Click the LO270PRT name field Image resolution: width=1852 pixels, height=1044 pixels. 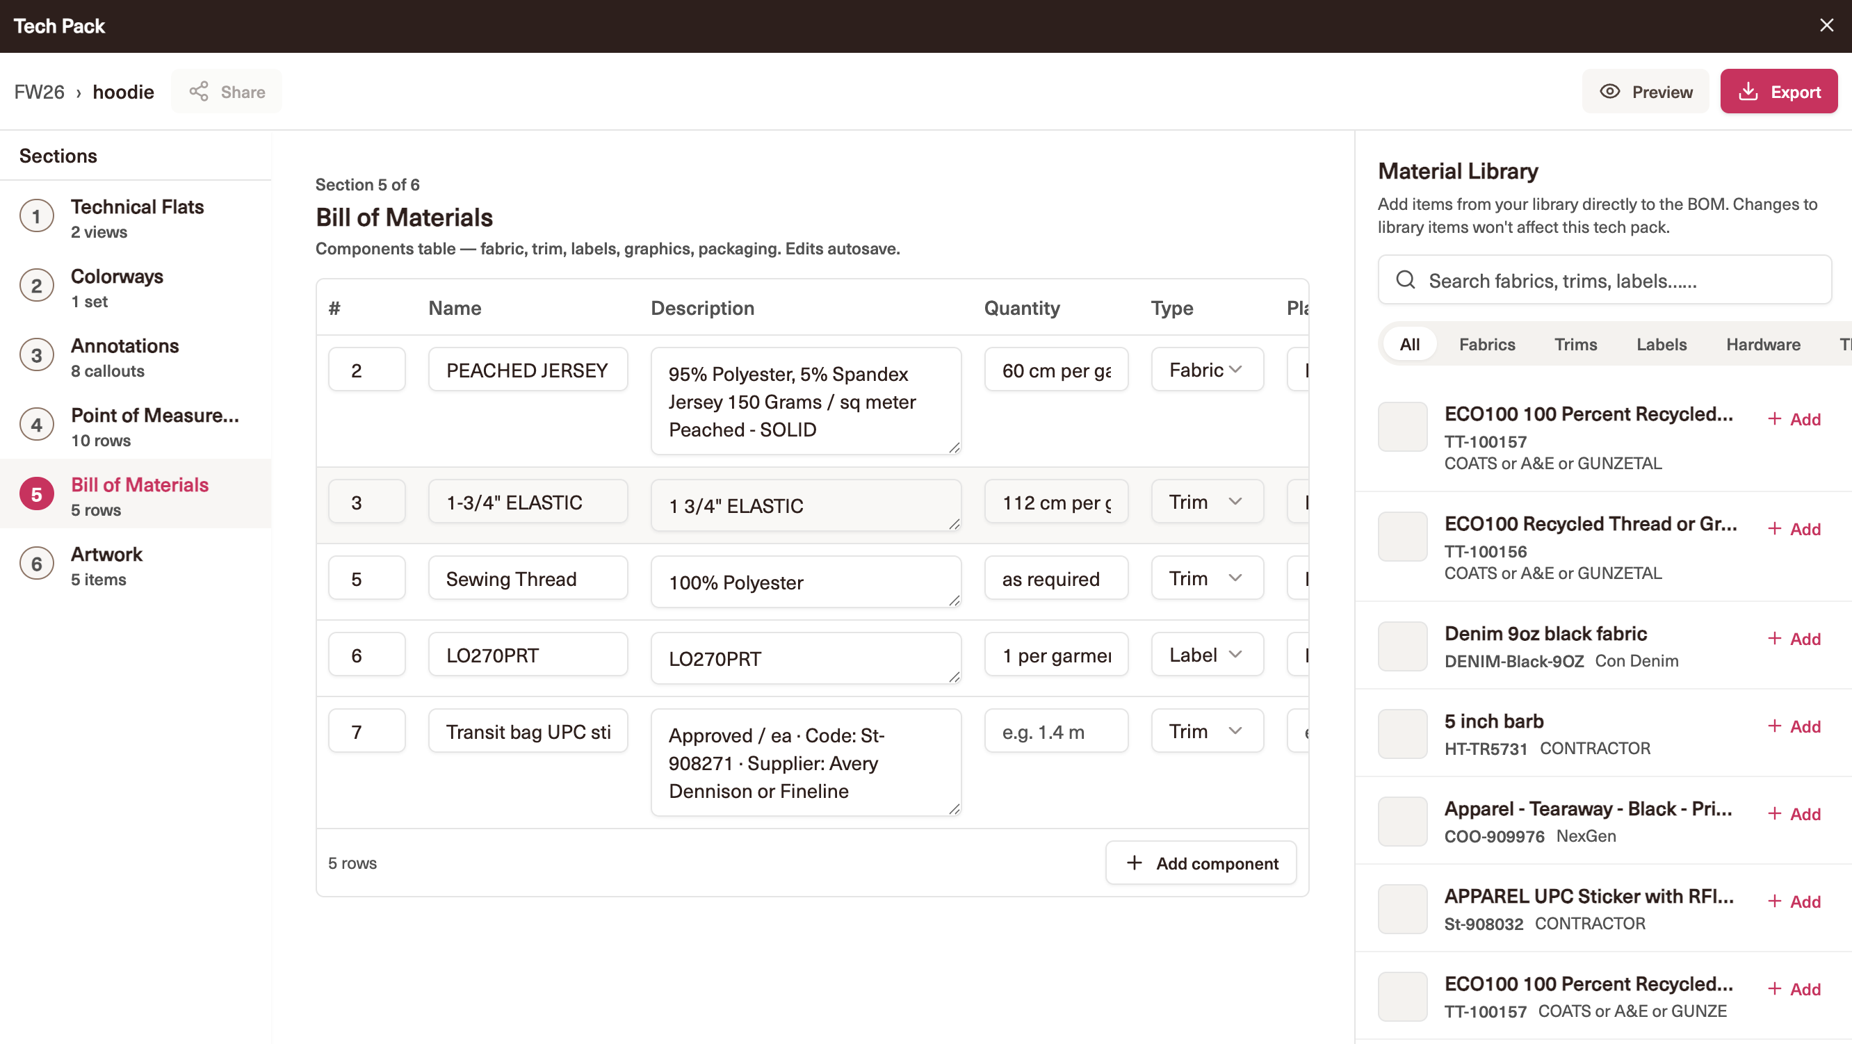click(528, 654)
